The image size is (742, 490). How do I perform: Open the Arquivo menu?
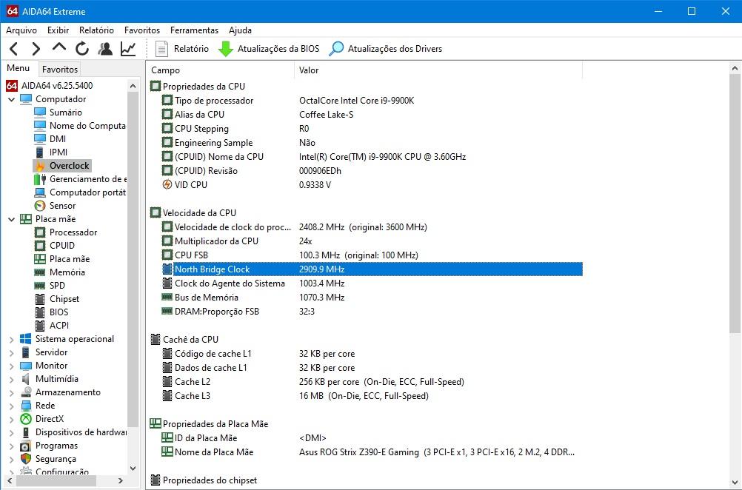(21, 30)
